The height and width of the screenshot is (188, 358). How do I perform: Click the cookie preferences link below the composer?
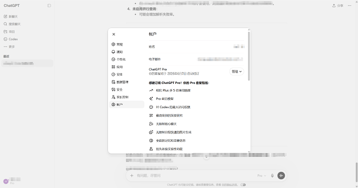[x=230, y=185]
